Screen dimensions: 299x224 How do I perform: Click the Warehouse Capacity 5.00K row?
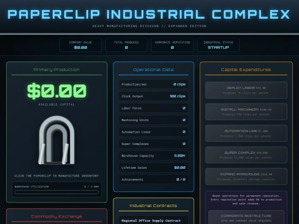[x=153, y=155]
